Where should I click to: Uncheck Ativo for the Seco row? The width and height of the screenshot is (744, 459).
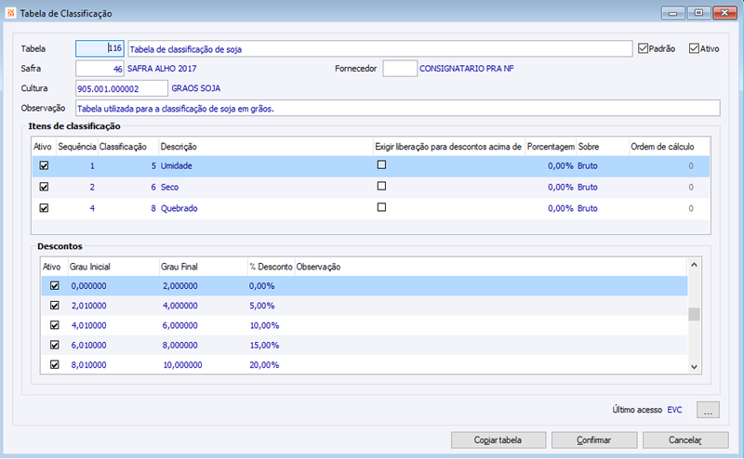pyautogui.click(x=44, y=187)
